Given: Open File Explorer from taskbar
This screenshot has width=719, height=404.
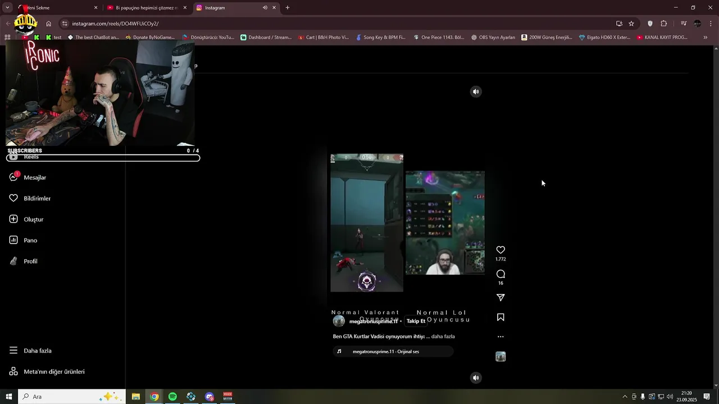Looking at the screenshot, I should 136,397.
